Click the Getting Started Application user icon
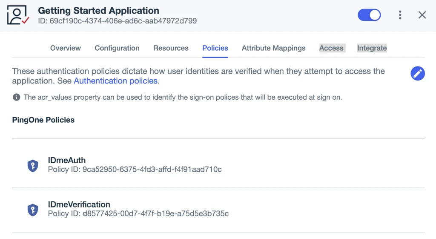This screenshot has height=239, width=436. click(18, 15)
